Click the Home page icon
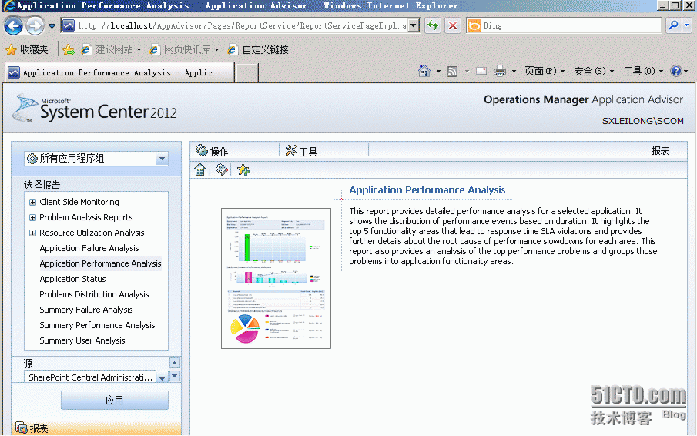Image resolution: width=697 pixels, height=436 pixels. coord(424,71)
